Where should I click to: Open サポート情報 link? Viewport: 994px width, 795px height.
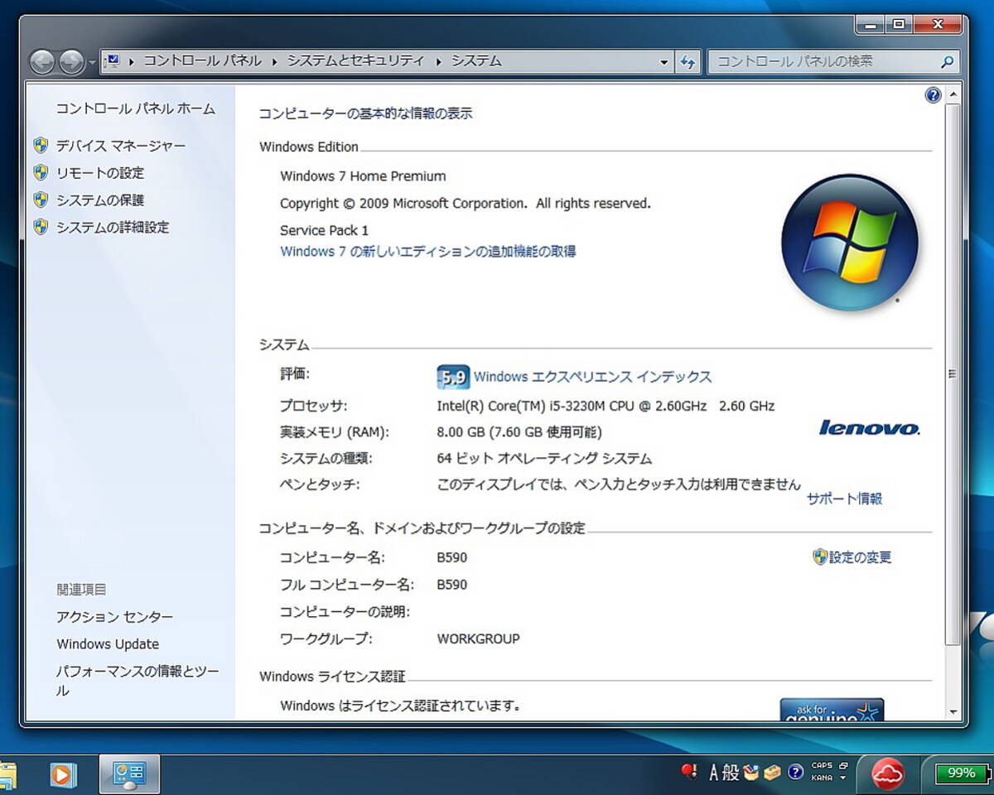coord(844,499)
